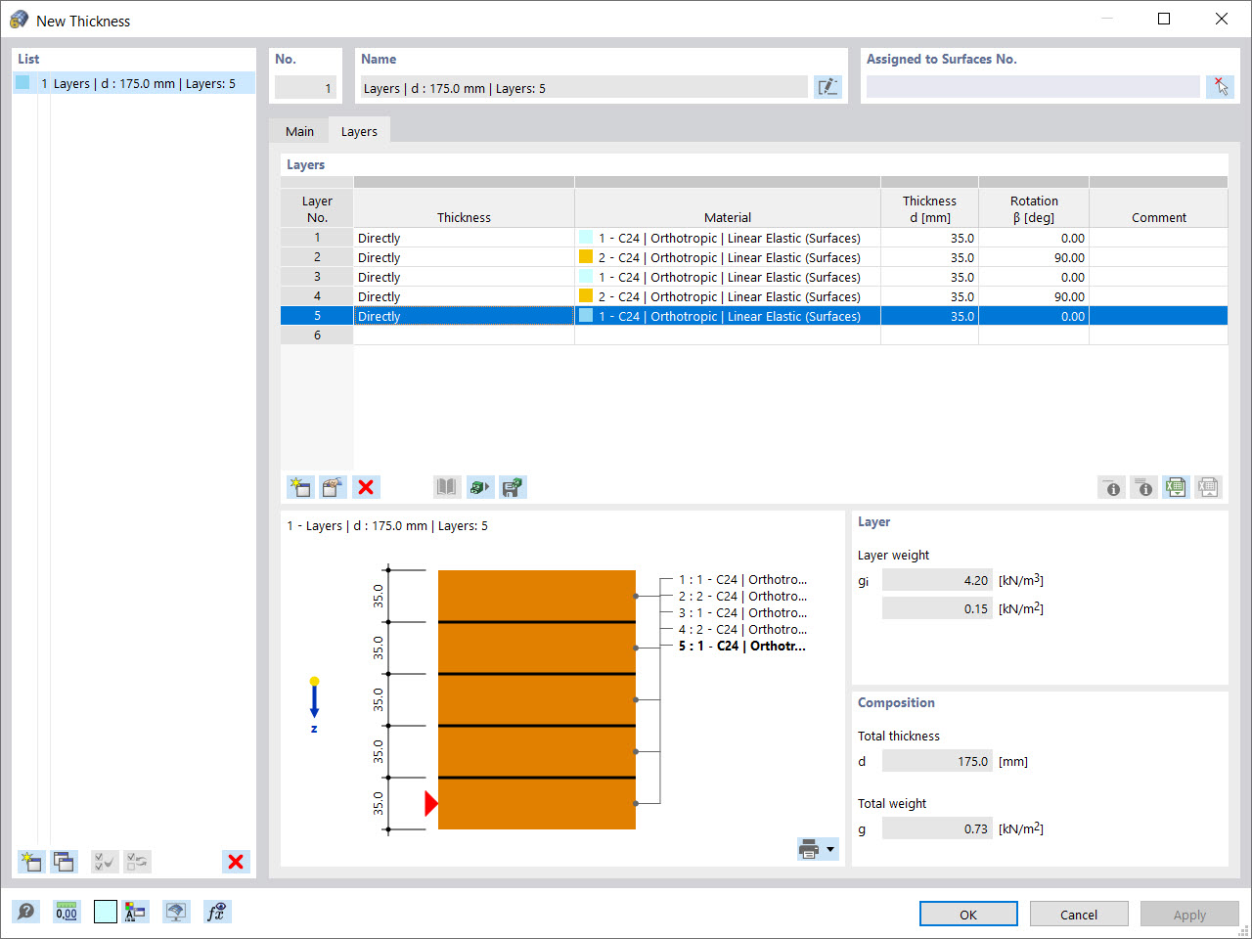Click the save layer structure icon

click(513, 487)
